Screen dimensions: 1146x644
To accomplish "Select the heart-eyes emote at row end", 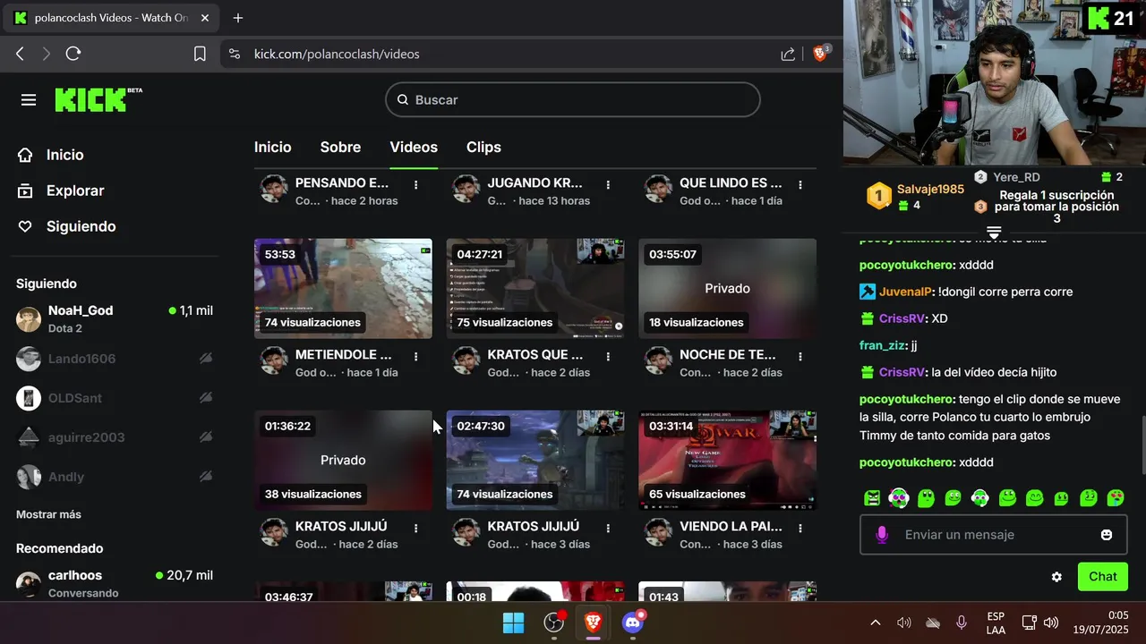I will pos(1116,497).
